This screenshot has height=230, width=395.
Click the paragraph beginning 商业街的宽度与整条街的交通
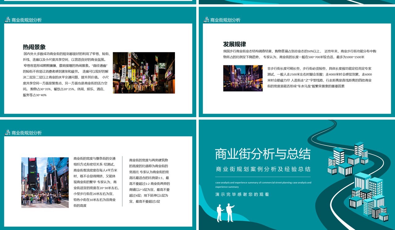pos(96,182)
